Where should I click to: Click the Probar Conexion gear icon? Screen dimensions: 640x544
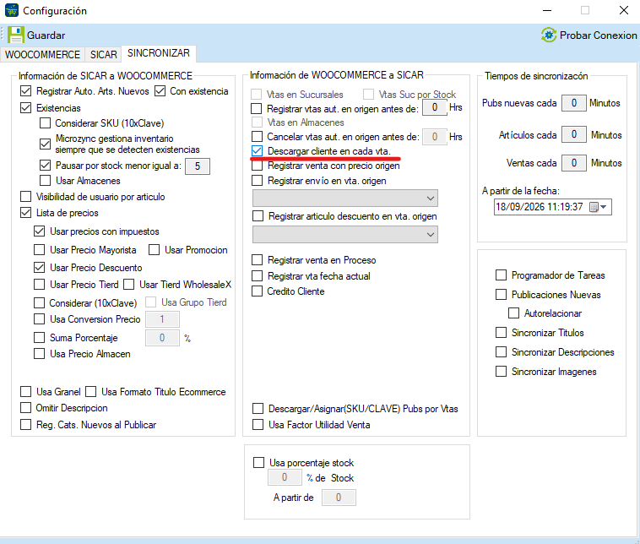(549, 35)
